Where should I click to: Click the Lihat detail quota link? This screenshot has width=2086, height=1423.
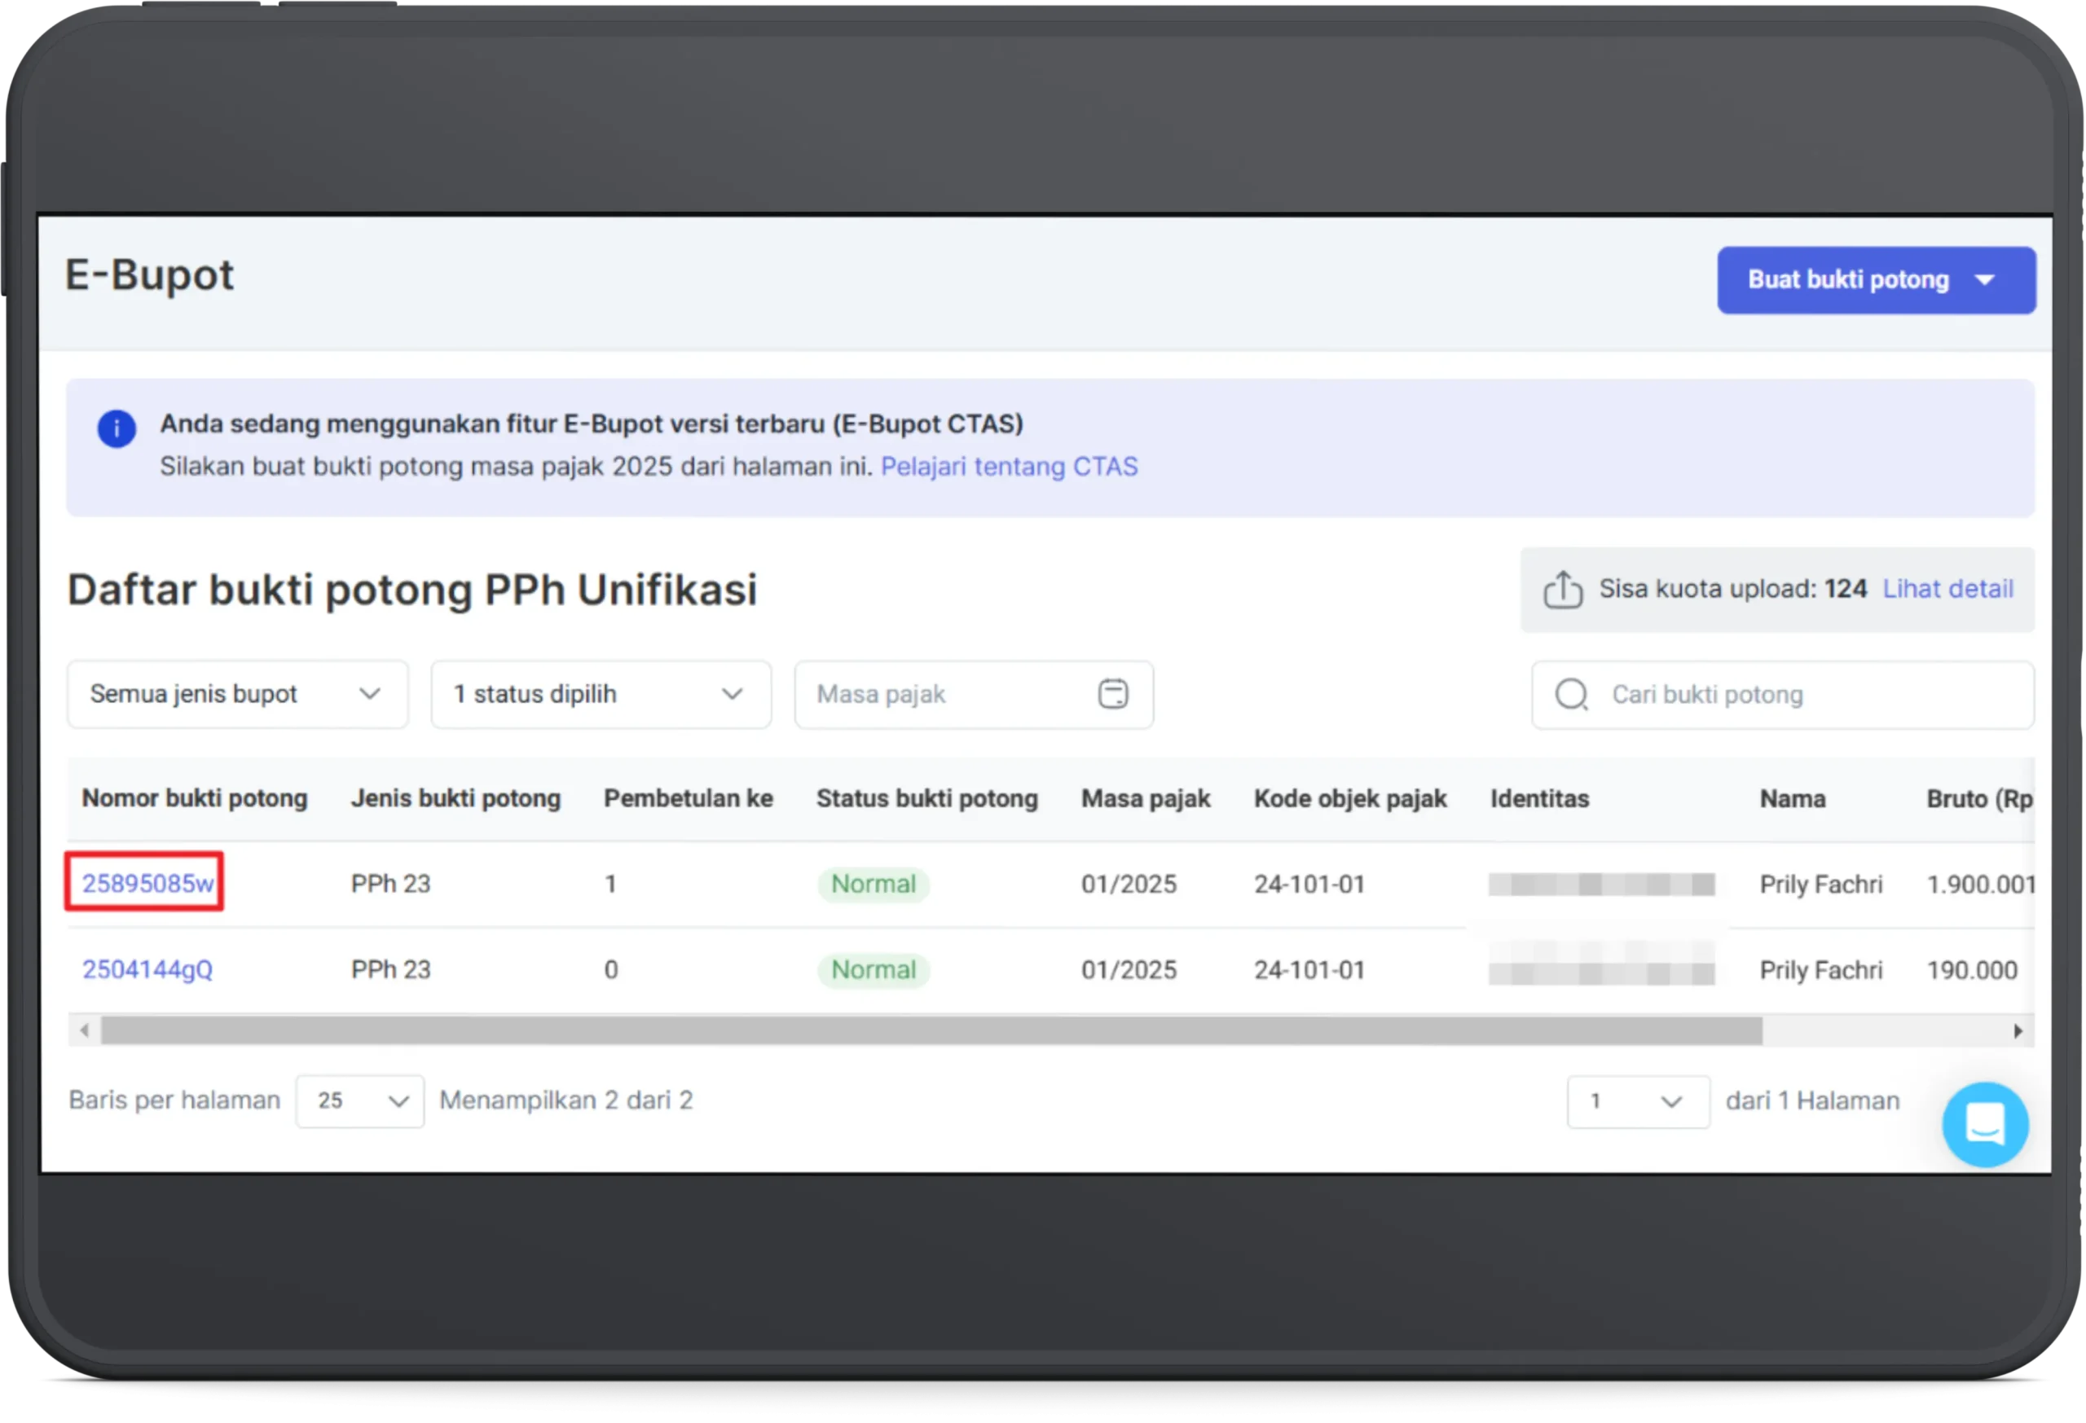(x=1947, y=590)
